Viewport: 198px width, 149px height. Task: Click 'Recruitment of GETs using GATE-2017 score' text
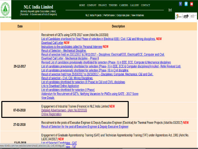tap(75, 35)
